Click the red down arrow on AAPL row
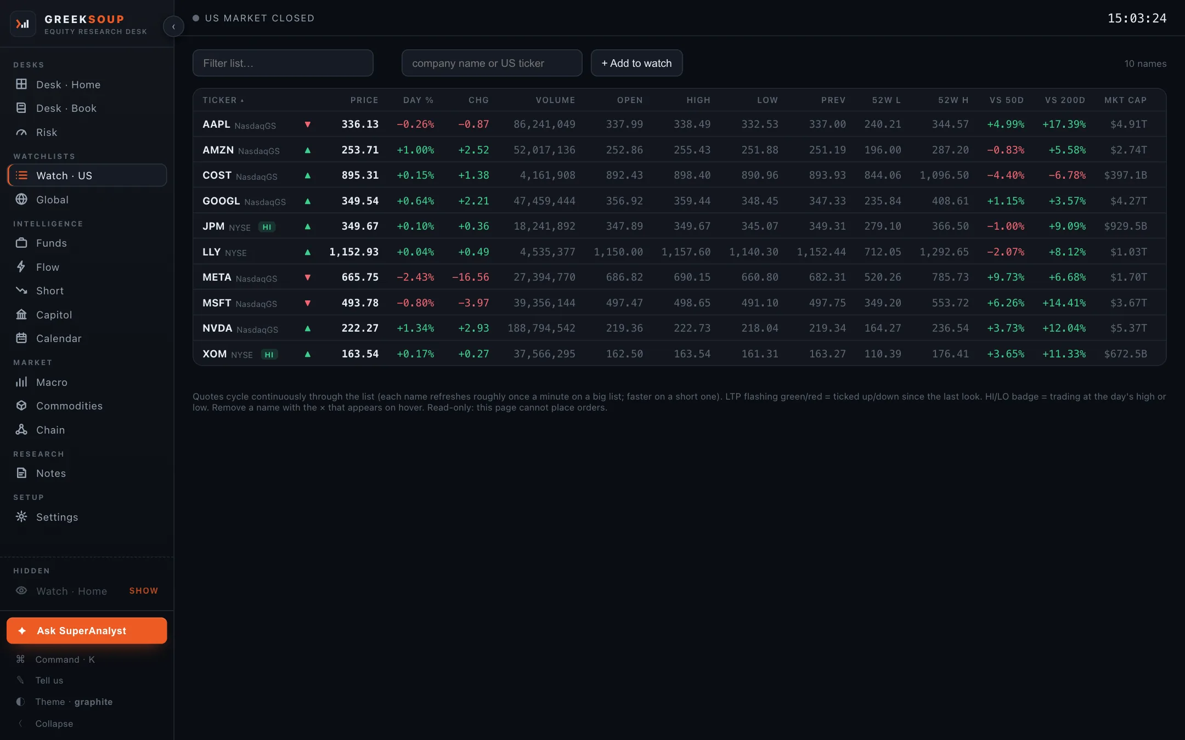 pos(308,124)
